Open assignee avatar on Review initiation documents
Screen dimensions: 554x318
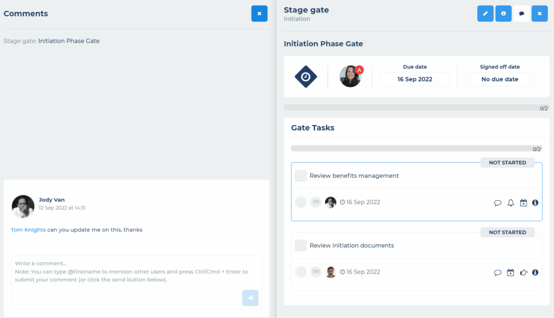(x=331, y=271)
